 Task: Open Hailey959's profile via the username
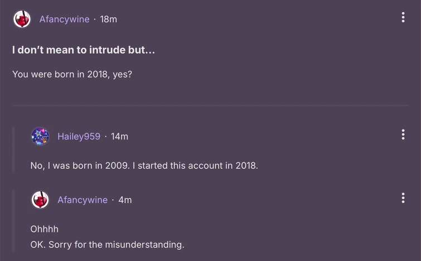tap(79, 136)
